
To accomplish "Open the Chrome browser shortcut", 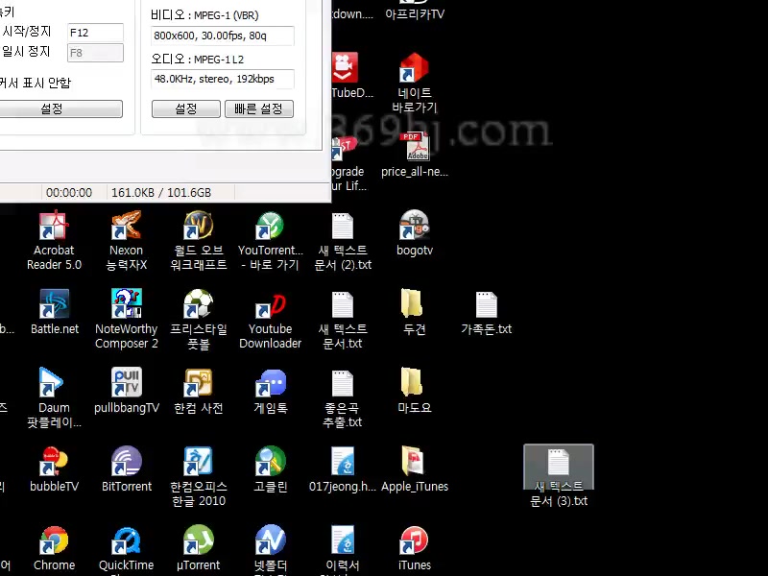I will [54, 542].
